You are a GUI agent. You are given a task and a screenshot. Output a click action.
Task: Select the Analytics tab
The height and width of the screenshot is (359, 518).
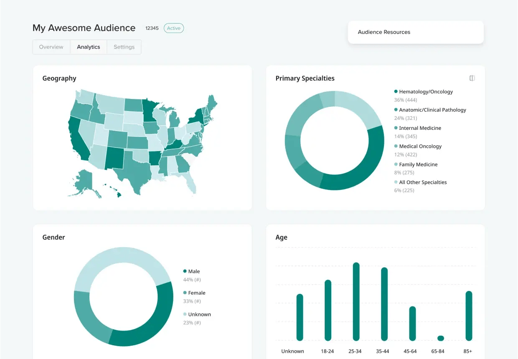click(88, 47)
